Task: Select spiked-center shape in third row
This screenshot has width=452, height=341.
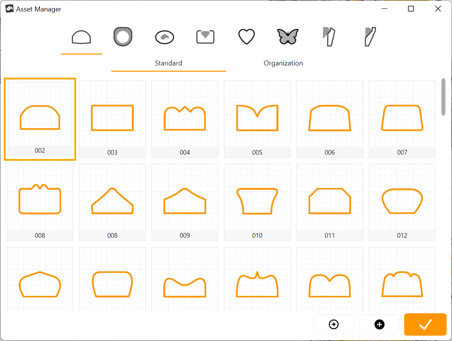Action: click(x=257, y=279)
